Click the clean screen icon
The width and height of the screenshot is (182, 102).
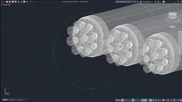(x=178, y=100)
